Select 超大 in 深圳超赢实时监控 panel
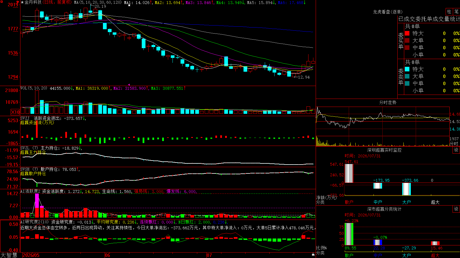 pyautogui.click(x=435, y=202)
